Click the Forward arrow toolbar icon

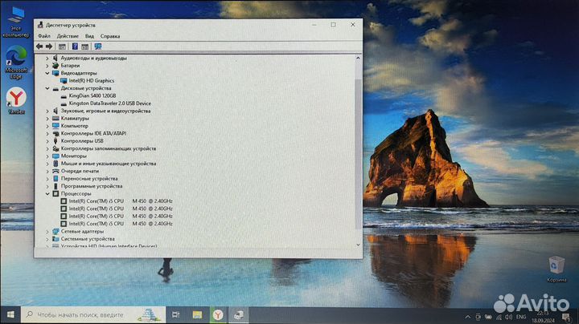[49, 47]
